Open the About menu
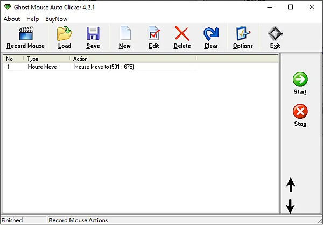Image resolution: width=323 pixels, height=225 pixels. [12, 19]
